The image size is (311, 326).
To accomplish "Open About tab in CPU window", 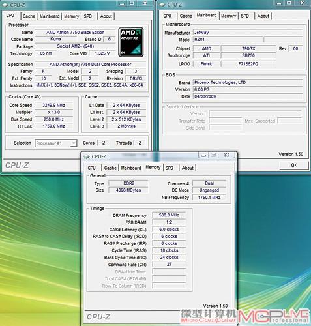I will point(106,16).
